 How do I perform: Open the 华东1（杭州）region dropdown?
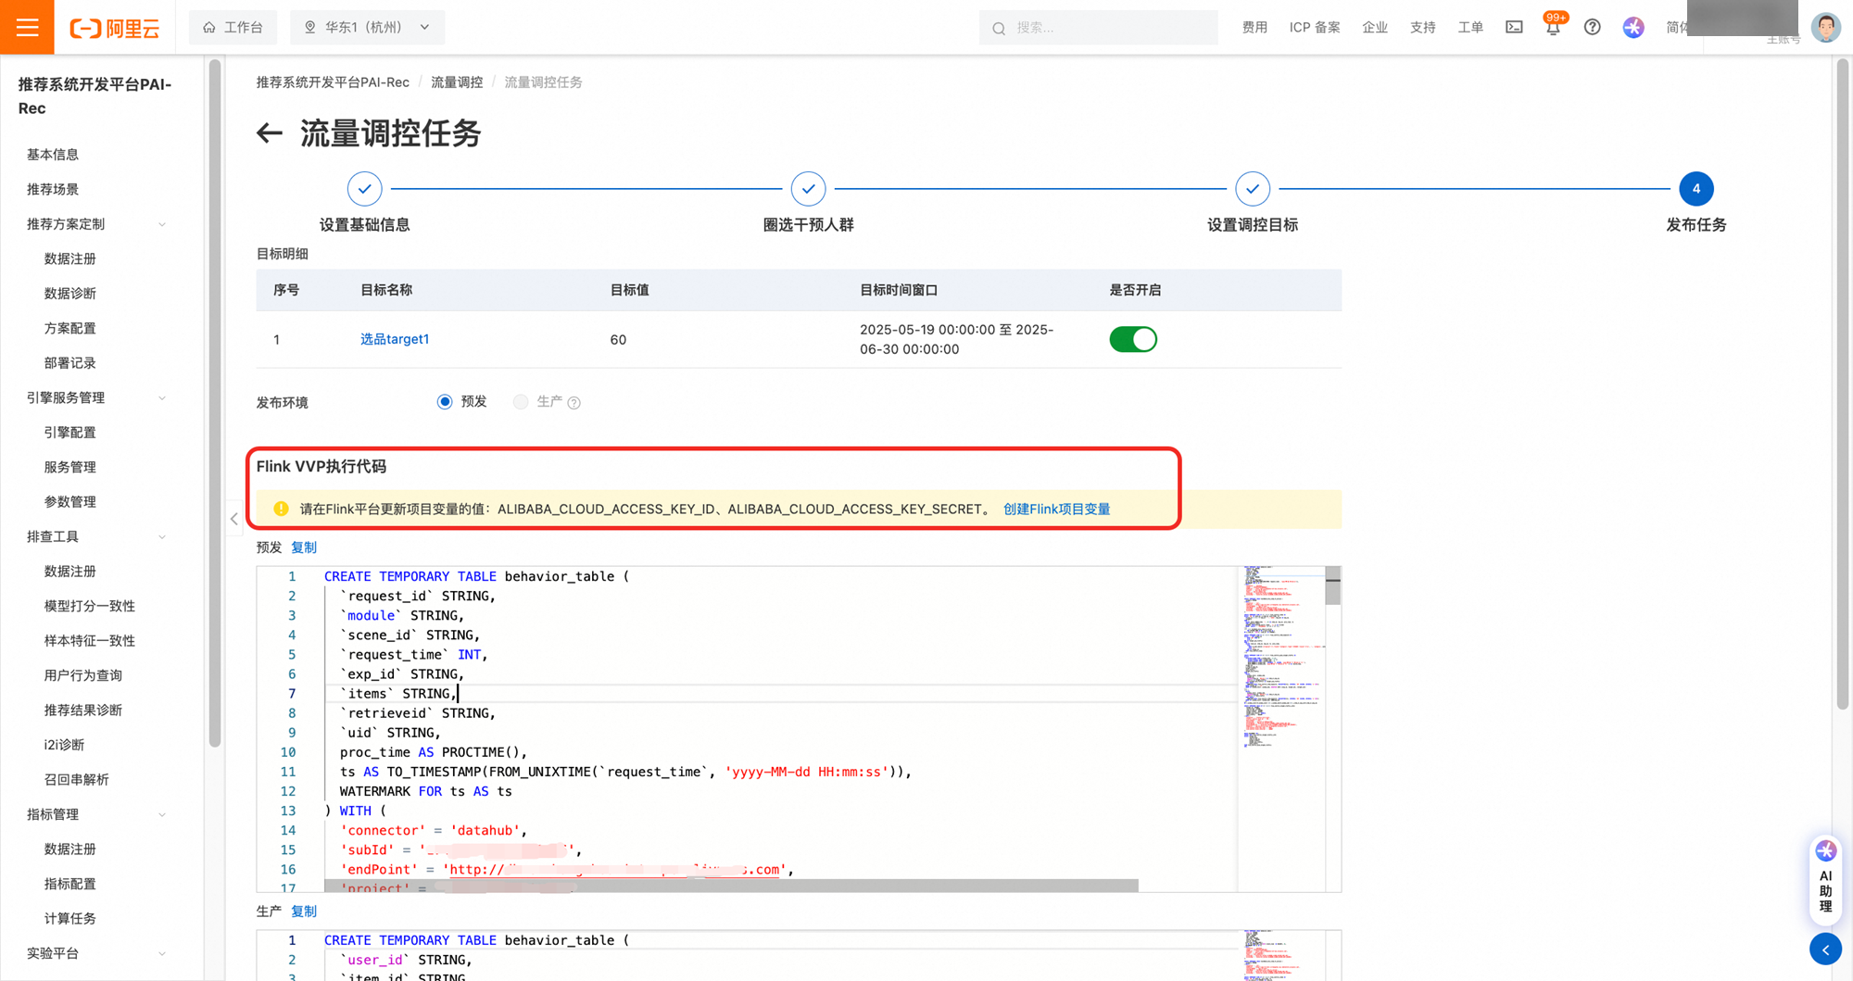pyautogui.click(x=368, y=27)
